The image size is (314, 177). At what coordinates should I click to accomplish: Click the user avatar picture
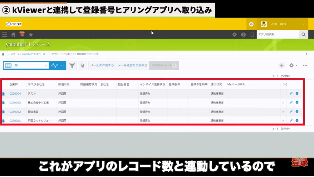coord(264,24)
